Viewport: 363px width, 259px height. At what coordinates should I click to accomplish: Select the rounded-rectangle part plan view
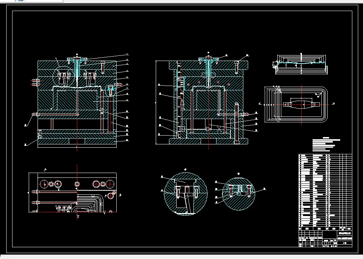tap(296, 104)
